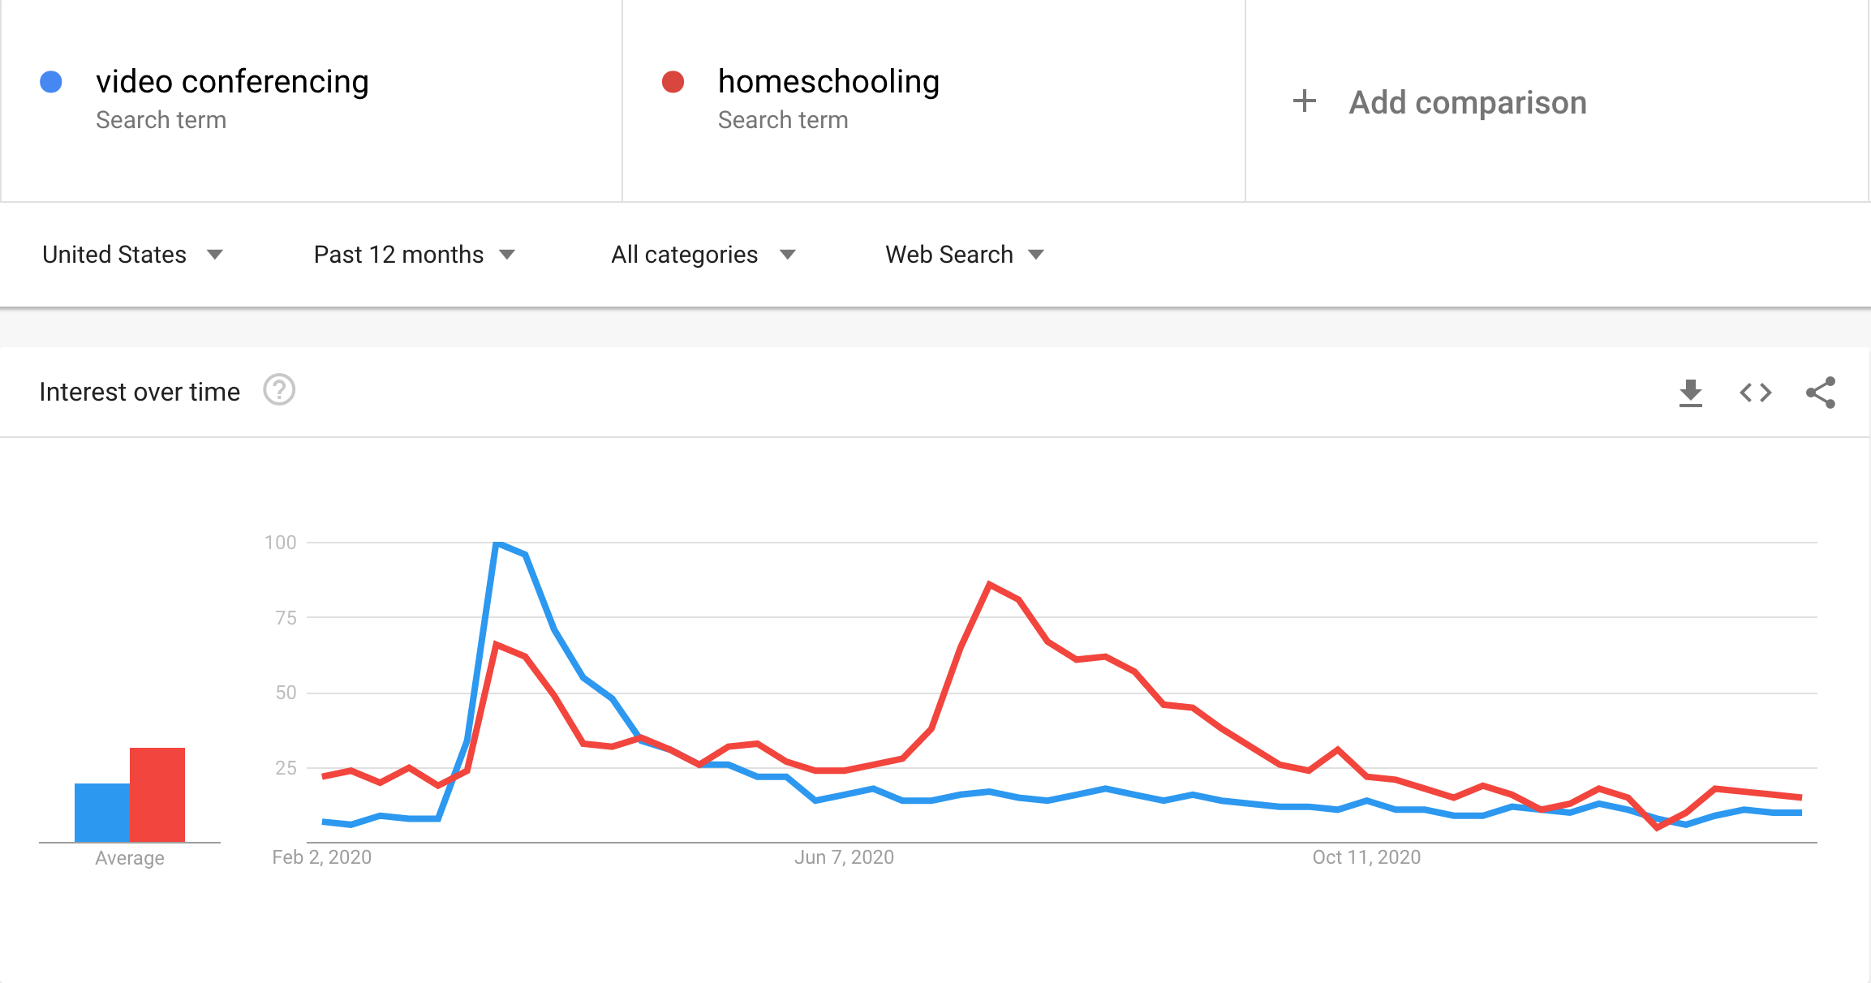Image resolution: width=1871 pixels, height=983 pixels.
Task: Click the blue Average bar
Action: (x=102, y=813)
